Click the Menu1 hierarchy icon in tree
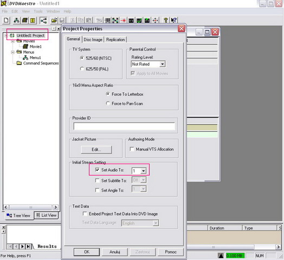The width and height of the screenshot is (284, 260). click(x=25, y=57)
